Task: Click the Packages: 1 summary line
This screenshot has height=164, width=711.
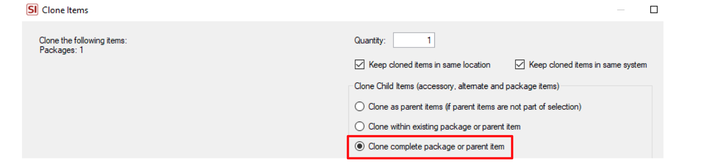Action: pyautogui.click(x=61, y=50)
